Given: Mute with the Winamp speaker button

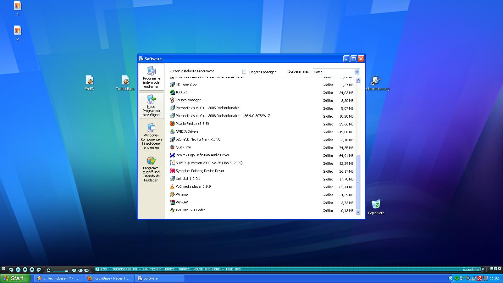Looking at the screenshot, I should point(48,270).
